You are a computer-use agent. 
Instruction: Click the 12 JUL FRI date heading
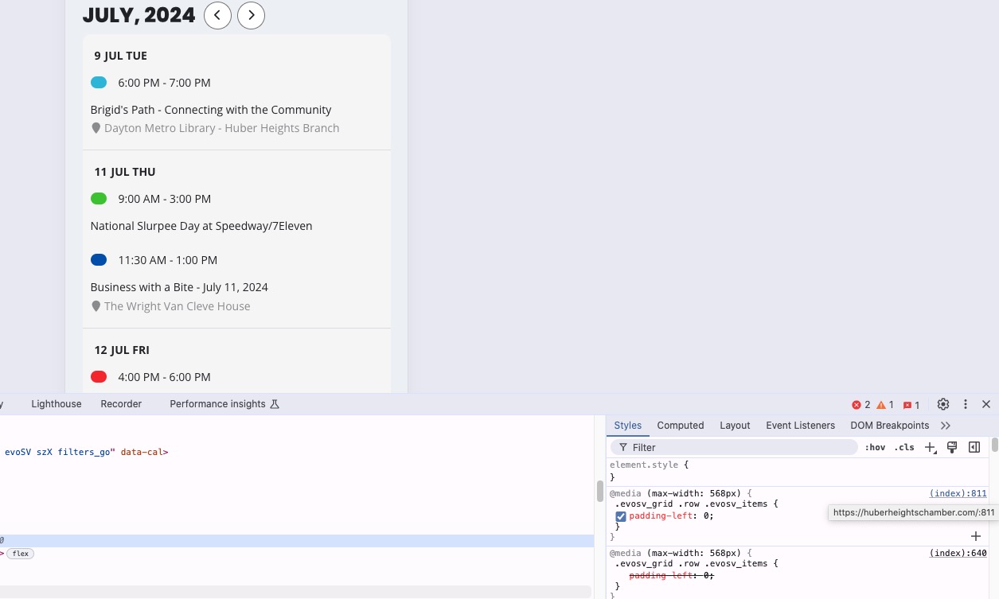click(x=122, y=350)
